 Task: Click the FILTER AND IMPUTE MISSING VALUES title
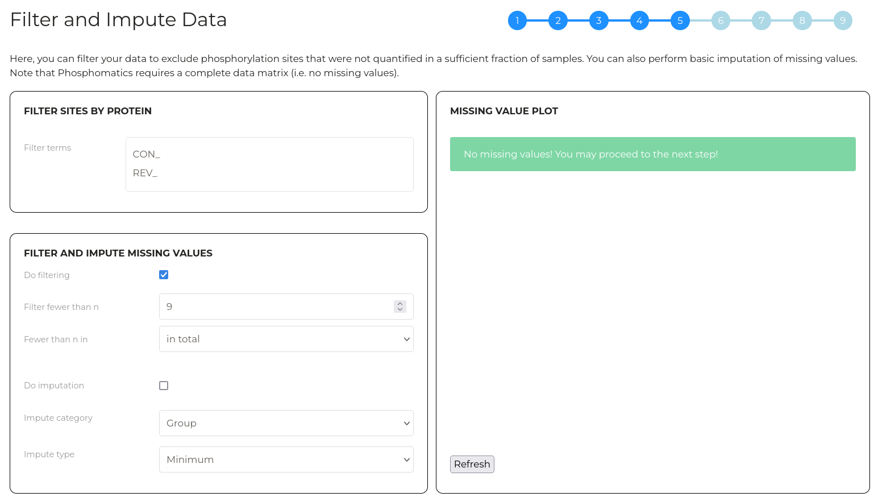click(118, 253)
